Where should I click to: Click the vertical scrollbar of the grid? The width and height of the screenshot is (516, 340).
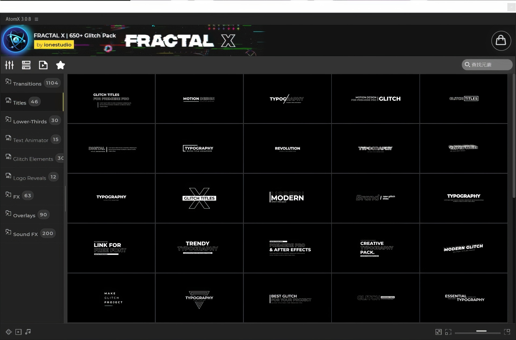pyautogui.click(x=514, y=136)
